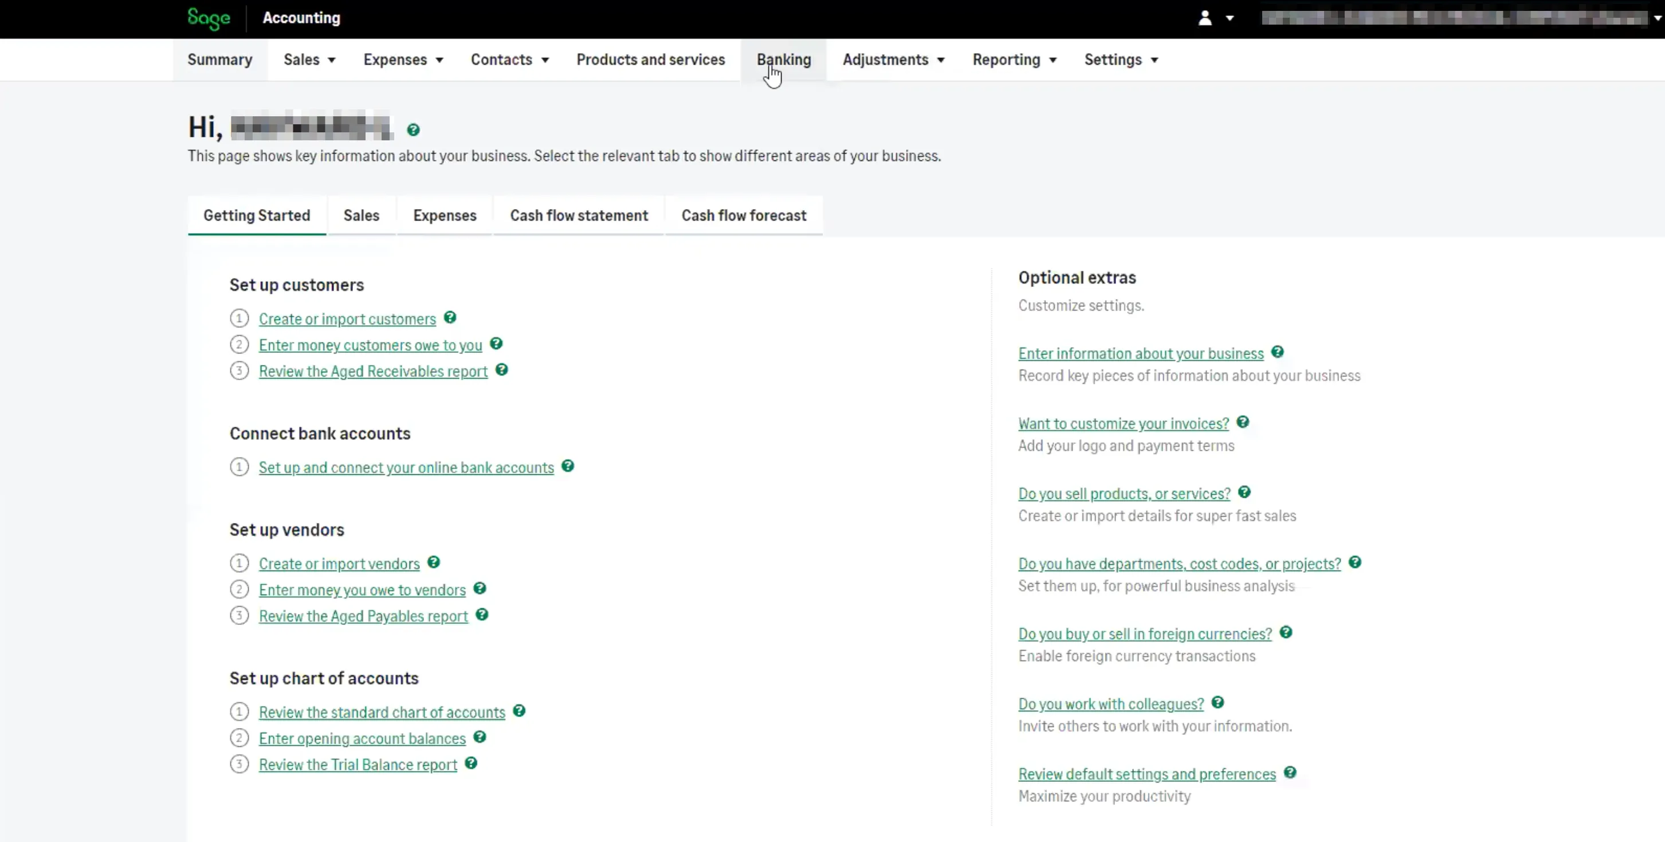Open Products and services page
Viewport: 1665px width, 842px height.
tap(651, 60)
